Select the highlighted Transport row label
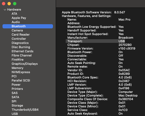This screenshot has height=116, width=145. [75, 41]
